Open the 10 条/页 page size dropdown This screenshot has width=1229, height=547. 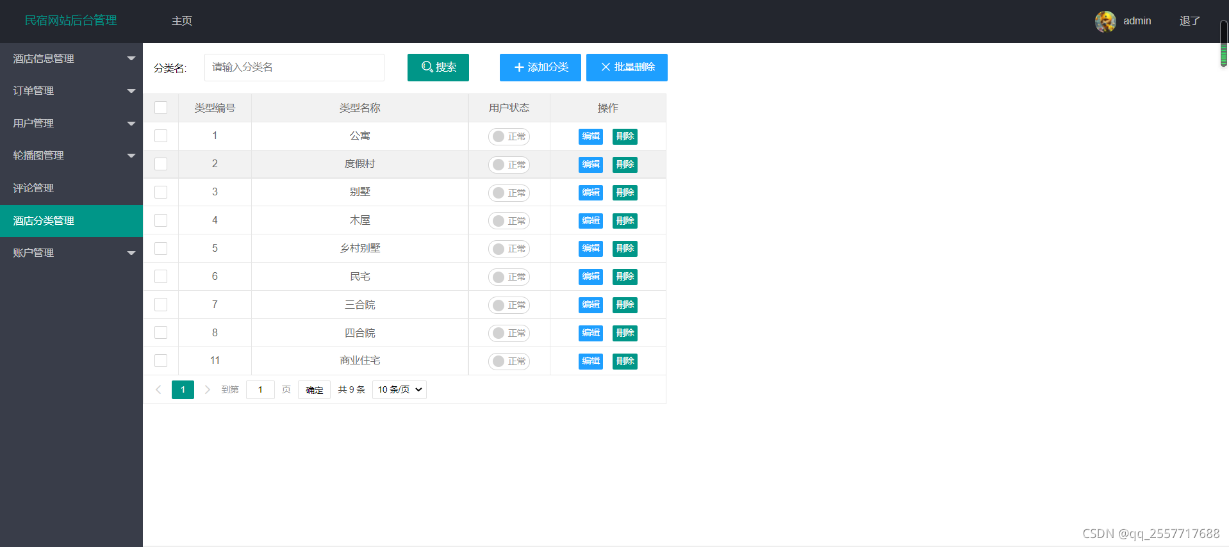(399, 389)
